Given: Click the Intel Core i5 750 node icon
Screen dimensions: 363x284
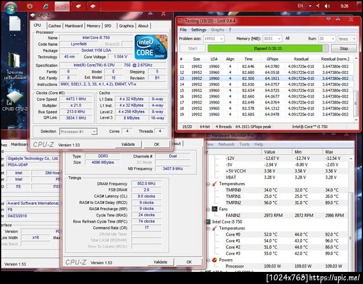Looking at the screenshot, I should [208, 222].
